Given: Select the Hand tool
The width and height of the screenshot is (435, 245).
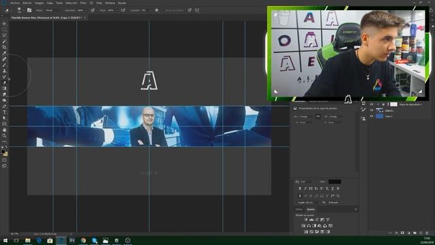Looking at the screenshot, I should (4, 130).
